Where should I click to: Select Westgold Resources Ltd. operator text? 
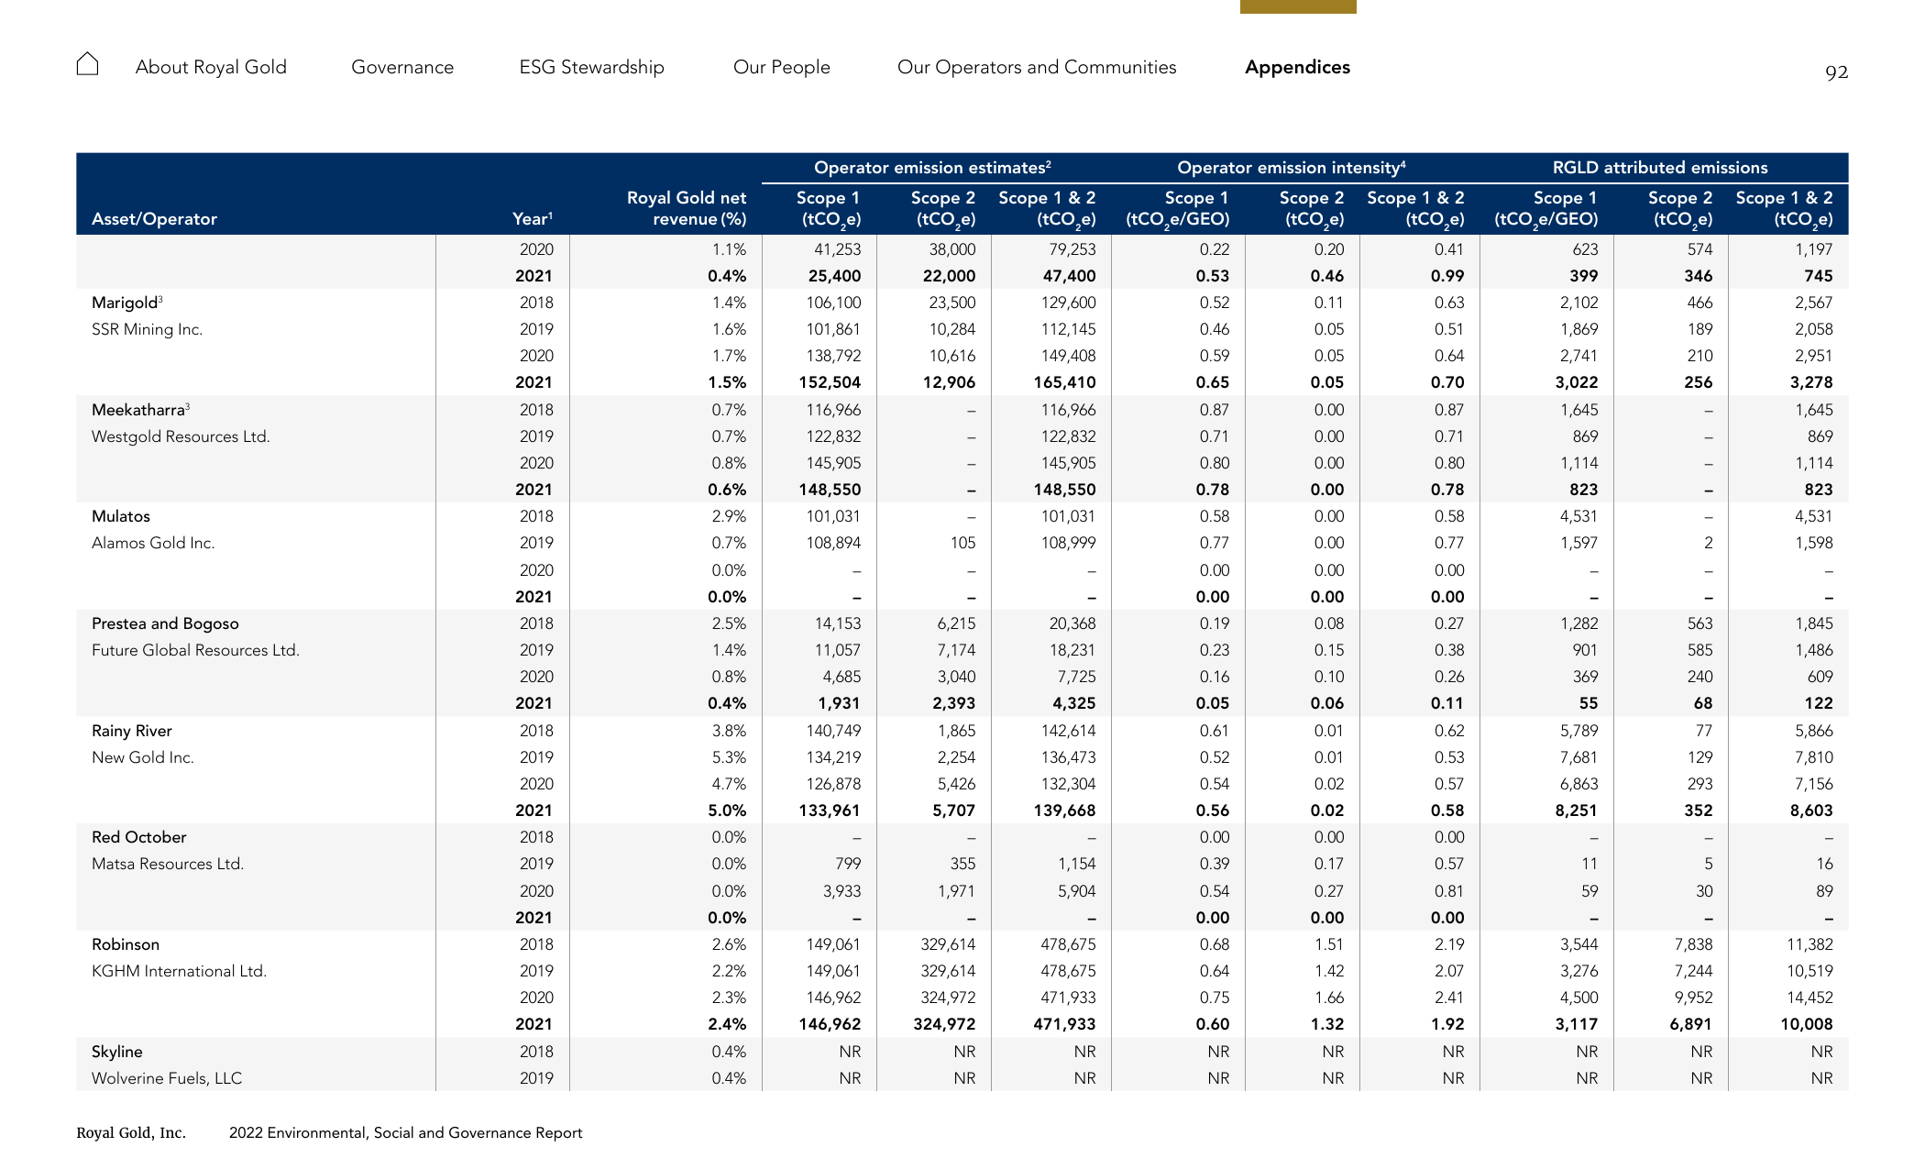pos(181,436)
